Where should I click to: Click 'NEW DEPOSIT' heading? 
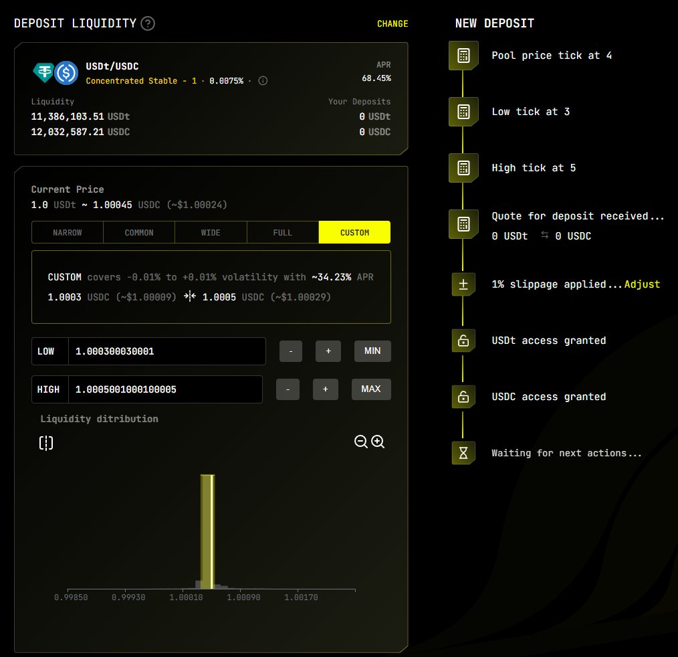[x=495, y=23]
